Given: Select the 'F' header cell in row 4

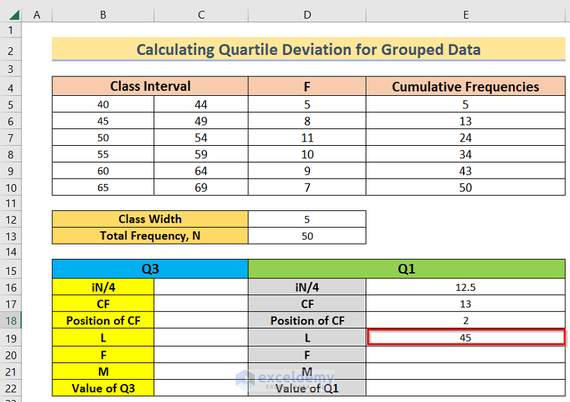Looking at the screenshot, I should [x=307, y=86].
